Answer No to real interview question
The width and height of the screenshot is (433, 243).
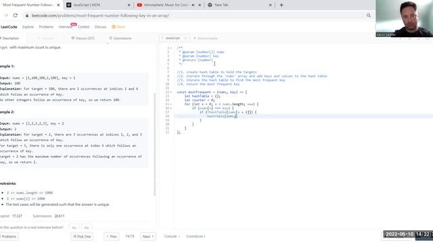[87, 227]
